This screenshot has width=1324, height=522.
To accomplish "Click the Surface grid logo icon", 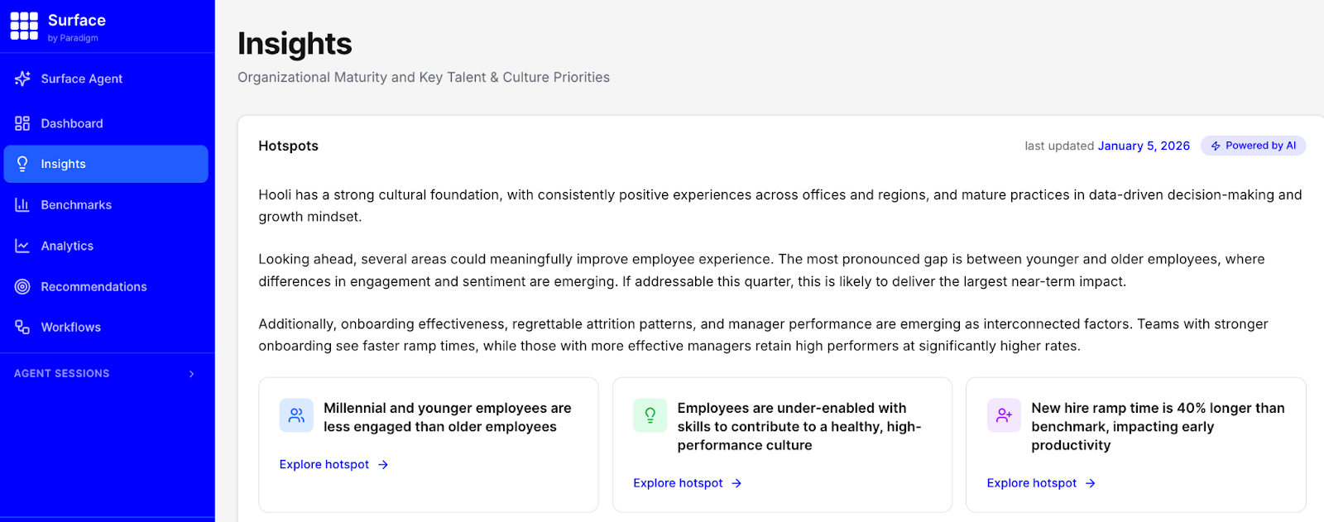I will click(24, 26).
